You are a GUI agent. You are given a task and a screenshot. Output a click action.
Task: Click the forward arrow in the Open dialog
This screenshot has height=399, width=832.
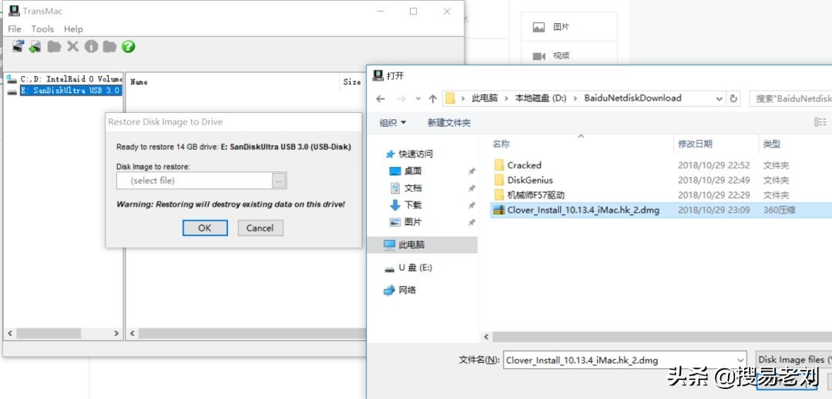[x=401, y=98]
